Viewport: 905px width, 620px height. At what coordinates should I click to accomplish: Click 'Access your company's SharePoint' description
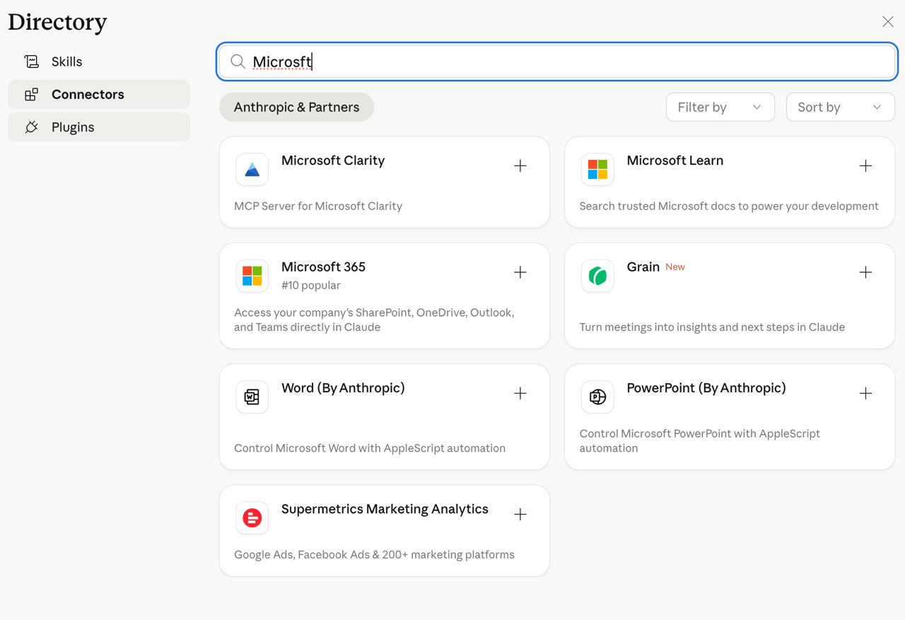point(374,320)
